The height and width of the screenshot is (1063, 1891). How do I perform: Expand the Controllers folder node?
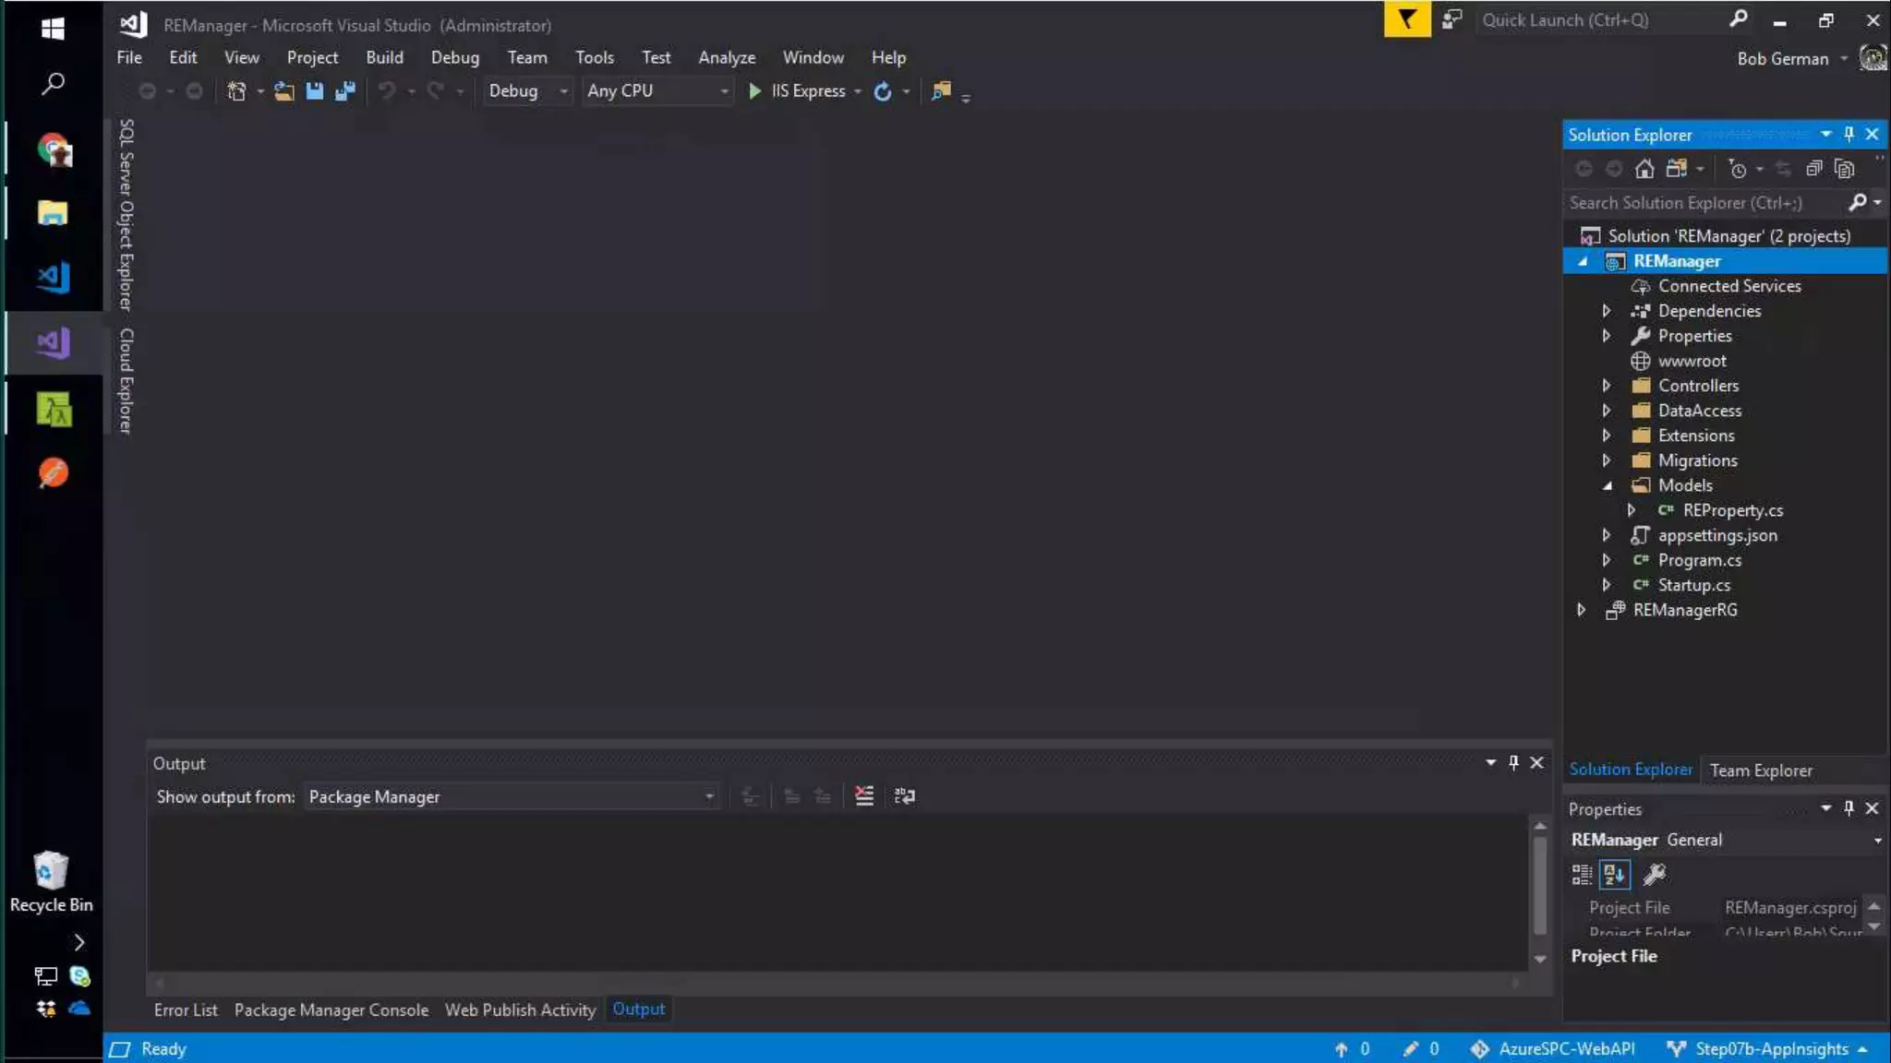(x=1607, y=386)
